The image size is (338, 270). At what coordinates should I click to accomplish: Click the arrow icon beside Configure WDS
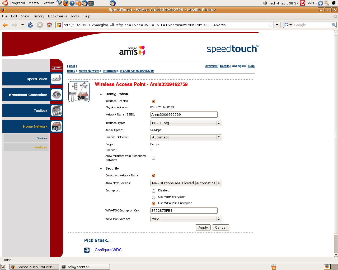pyautogui.click(x=87, y=250)
